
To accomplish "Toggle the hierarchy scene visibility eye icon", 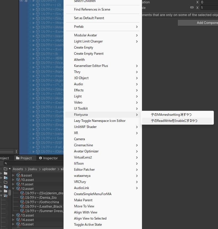I will click(21, 1).
